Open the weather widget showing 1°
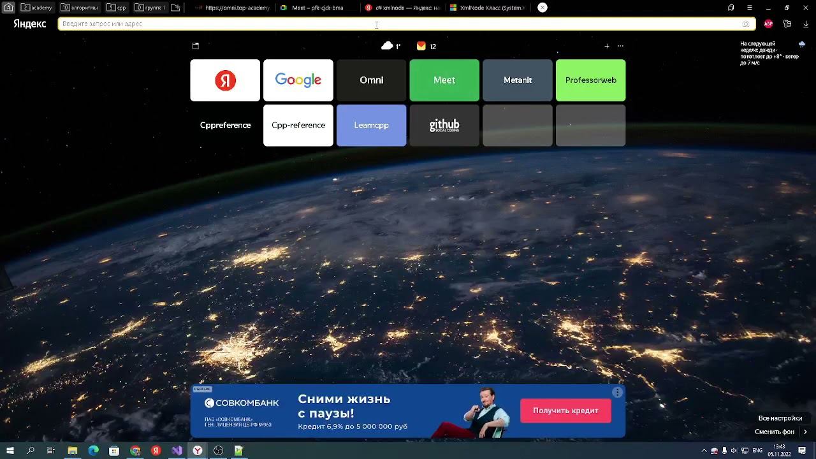The height and width of the screenshot is (459, 816). (x=391, y=46)
